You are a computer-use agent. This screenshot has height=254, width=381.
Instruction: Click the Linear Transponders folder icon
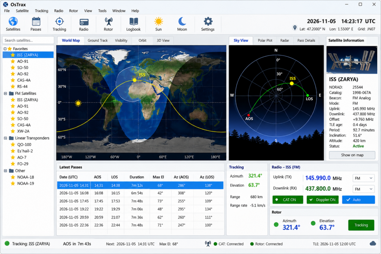(11, 138)
